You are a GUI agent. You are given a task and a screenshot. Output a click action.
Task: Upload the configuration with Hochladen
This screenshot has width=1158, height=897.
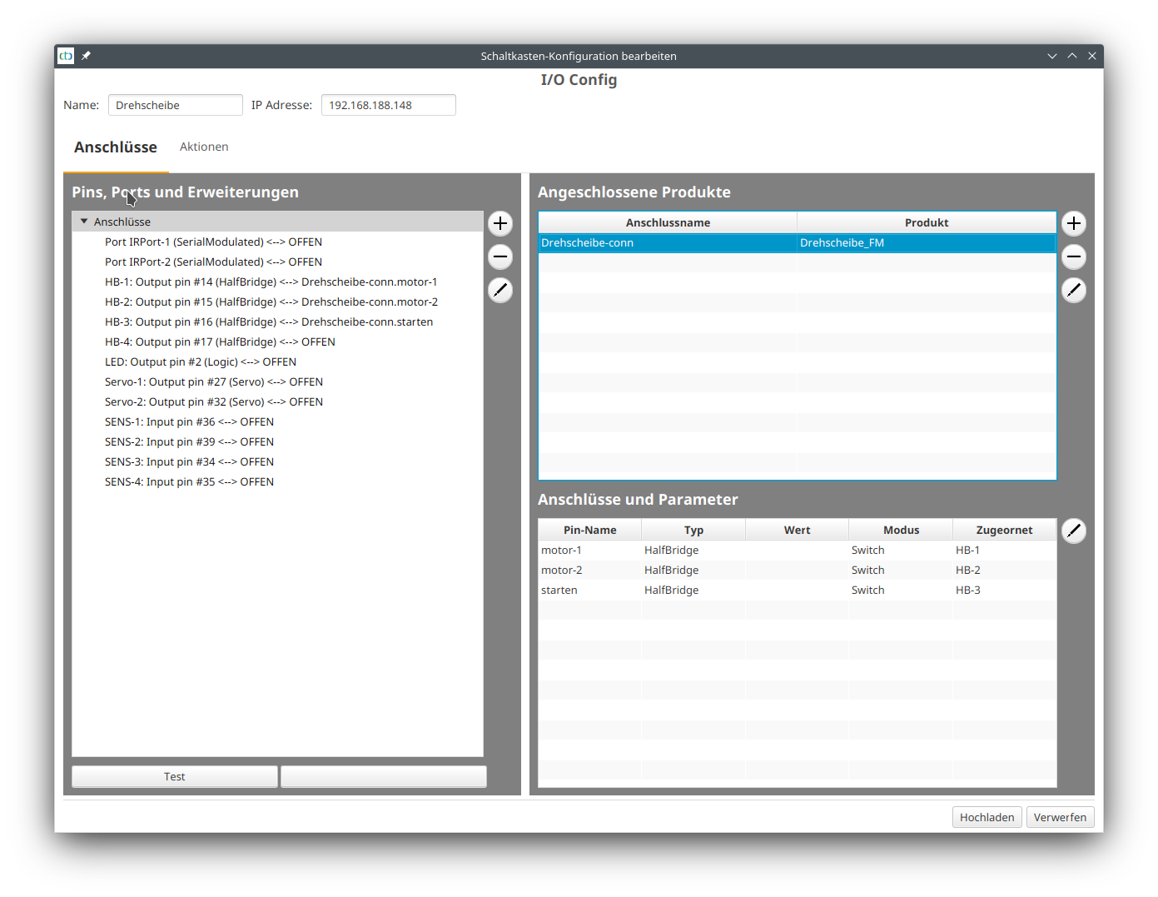pos(987,817)
